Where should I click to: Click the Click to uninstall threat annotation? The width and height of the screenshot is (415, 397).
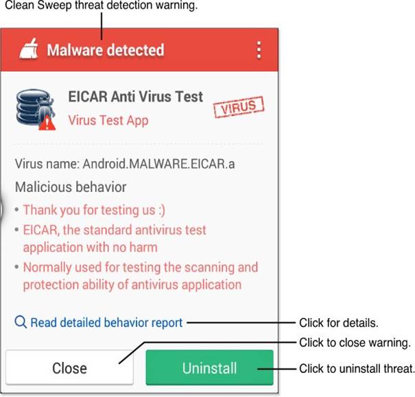pyautogui.click(x=357, y=368)
